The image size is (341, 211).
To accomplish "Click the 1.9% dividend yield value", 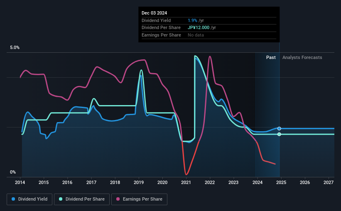I will (x=192, y=20).
